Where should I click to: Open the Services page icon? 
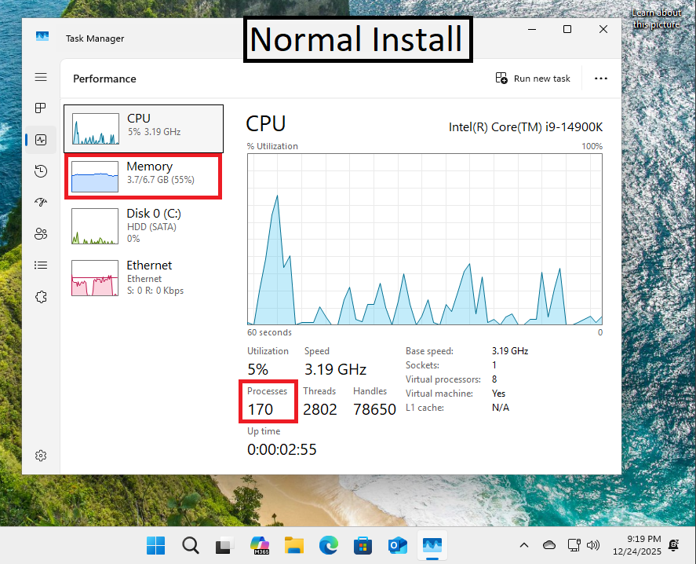[x=41, y=297]
